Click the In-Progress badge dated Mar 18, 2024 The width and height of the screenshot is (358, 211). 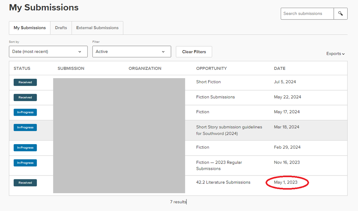[x=25, y=127]
